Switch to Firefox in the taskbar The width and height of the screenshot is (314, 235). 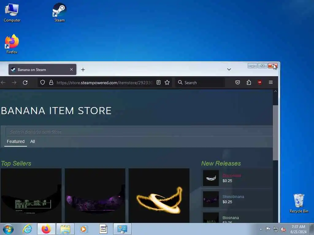[46, 229]
